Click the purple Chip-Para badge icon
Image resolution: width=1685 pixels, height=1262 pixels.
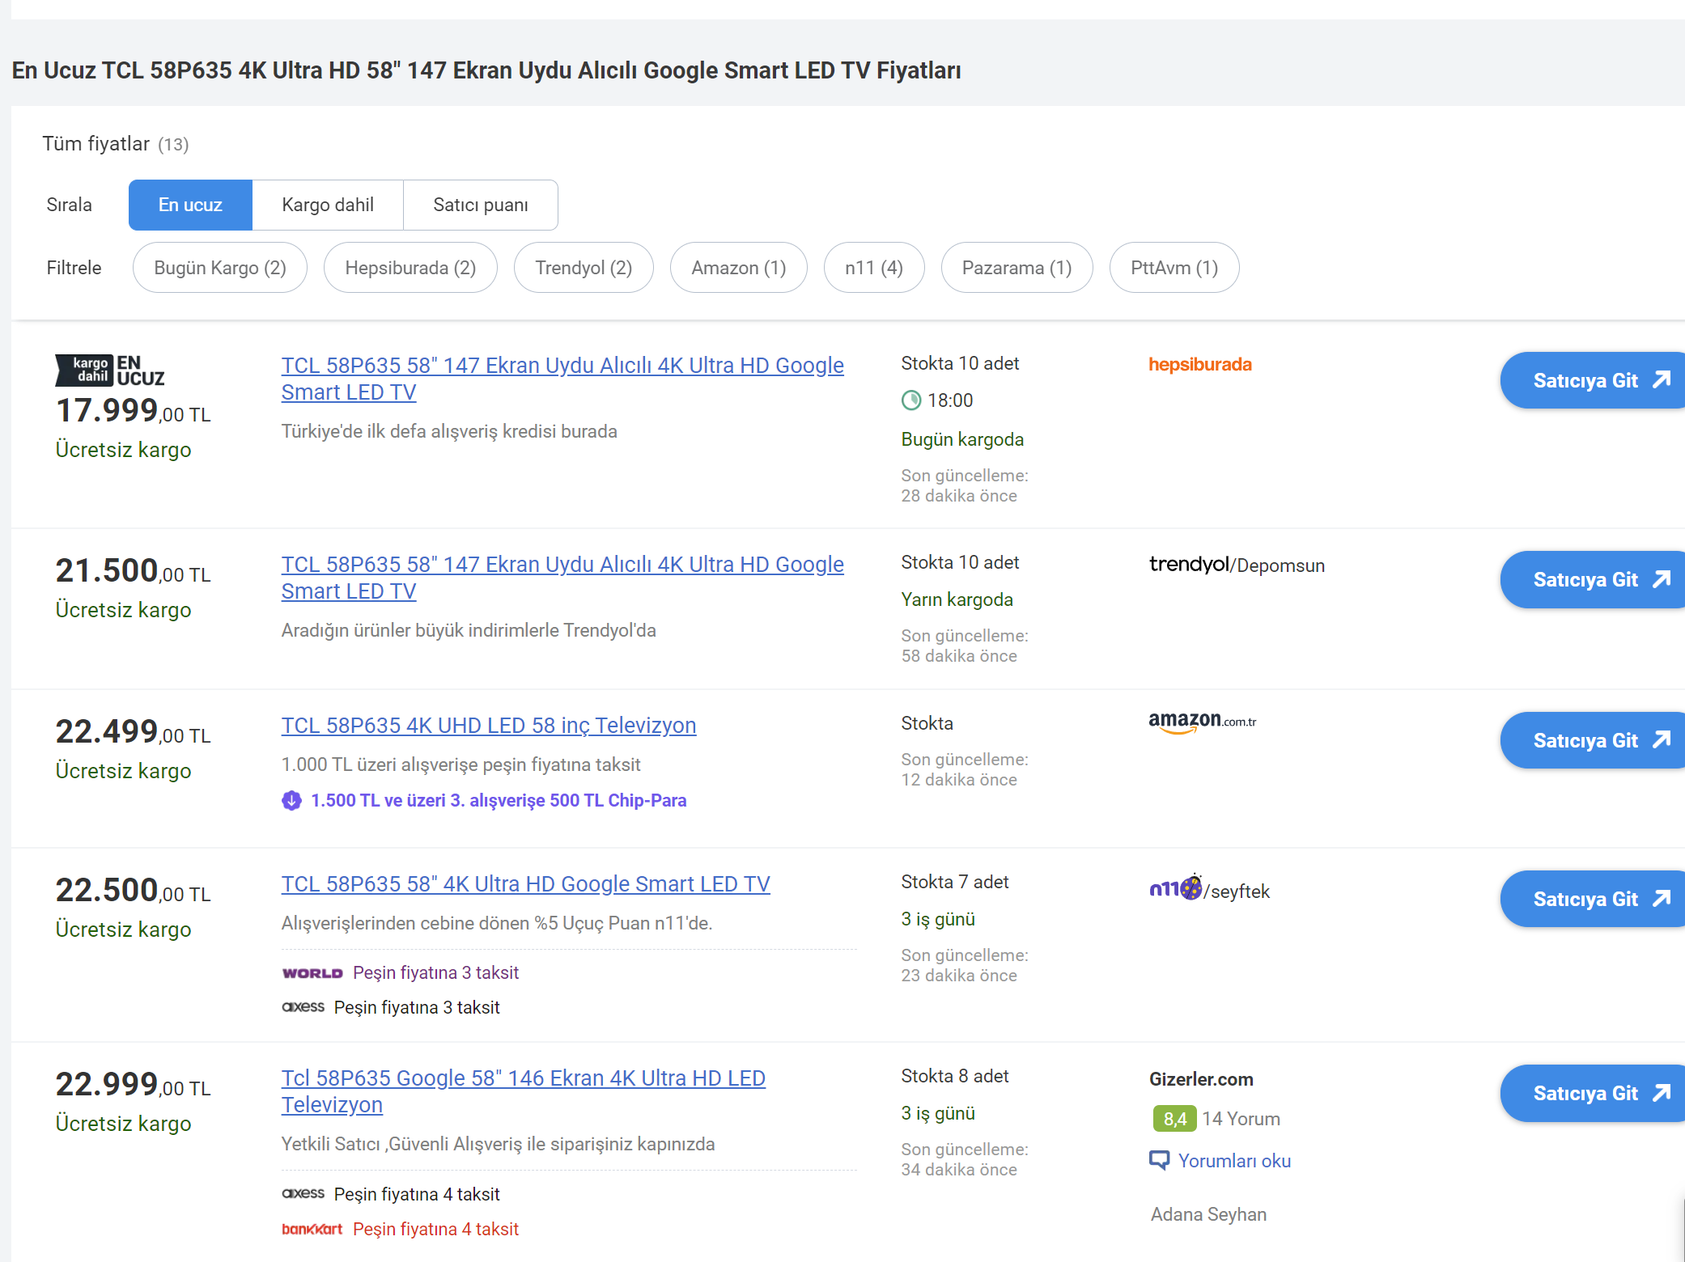(x=291, y=800)
